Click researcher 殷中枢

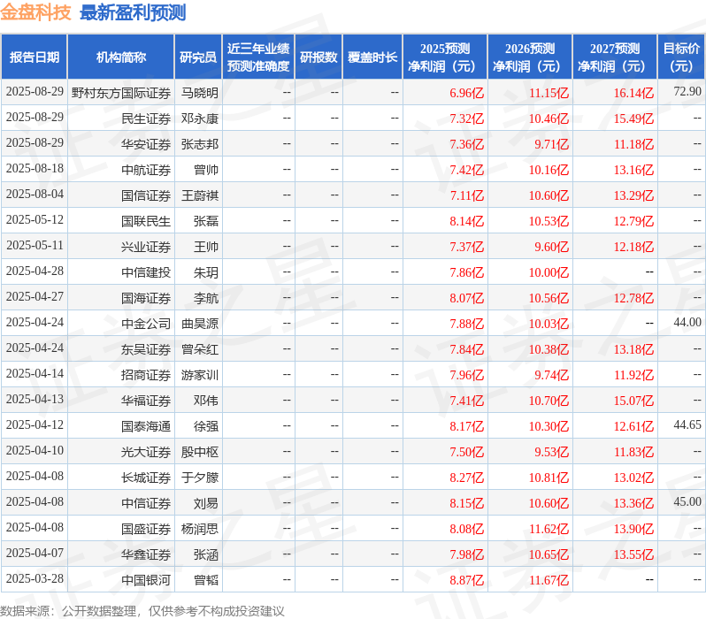[x=199, y=453]
